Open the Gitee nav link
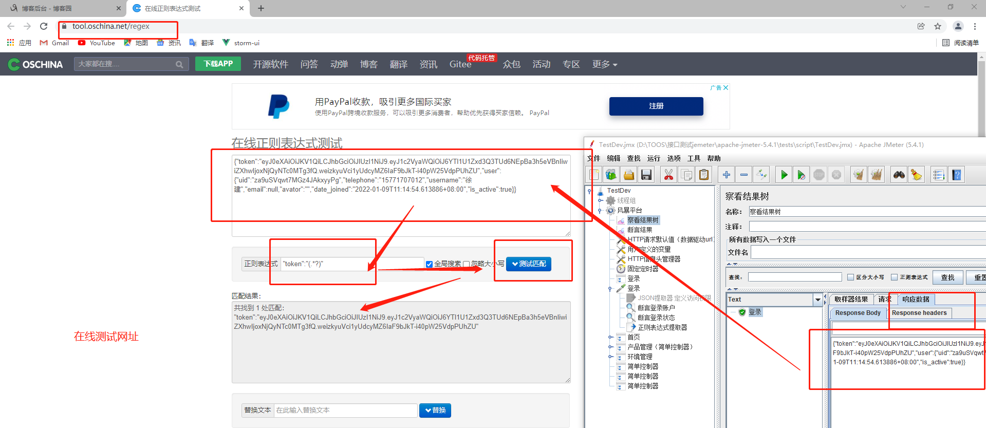 coord(460,64)
